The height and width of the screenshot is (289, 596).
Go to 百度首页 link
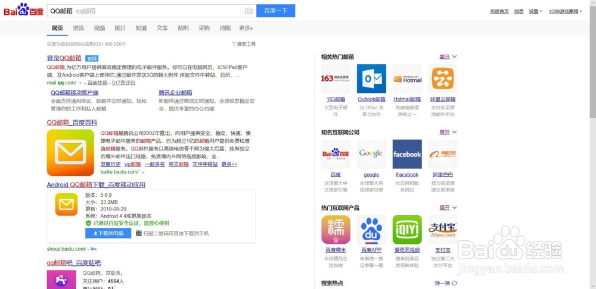(x=499, y=11)
